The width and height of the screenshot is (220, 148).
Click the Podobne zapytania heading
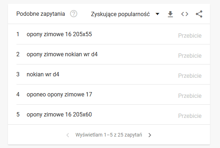coord(40,14)
